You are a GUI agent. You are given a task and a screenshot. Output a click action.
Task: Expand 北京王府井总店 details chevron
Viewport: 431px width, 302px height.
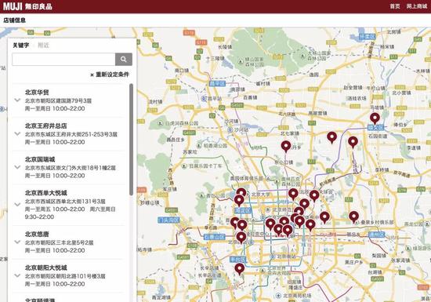coord(17,134)
